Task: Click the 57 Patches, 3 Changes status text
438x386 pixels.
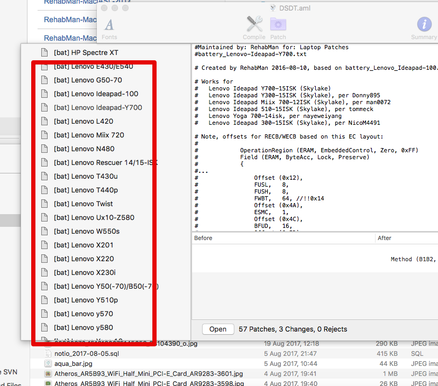Action: click(x=293, y=329)
